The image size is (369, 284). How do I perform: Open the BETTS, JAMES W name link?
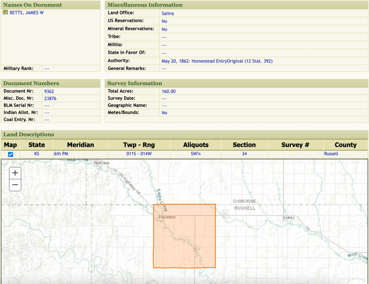click(27, 13)
